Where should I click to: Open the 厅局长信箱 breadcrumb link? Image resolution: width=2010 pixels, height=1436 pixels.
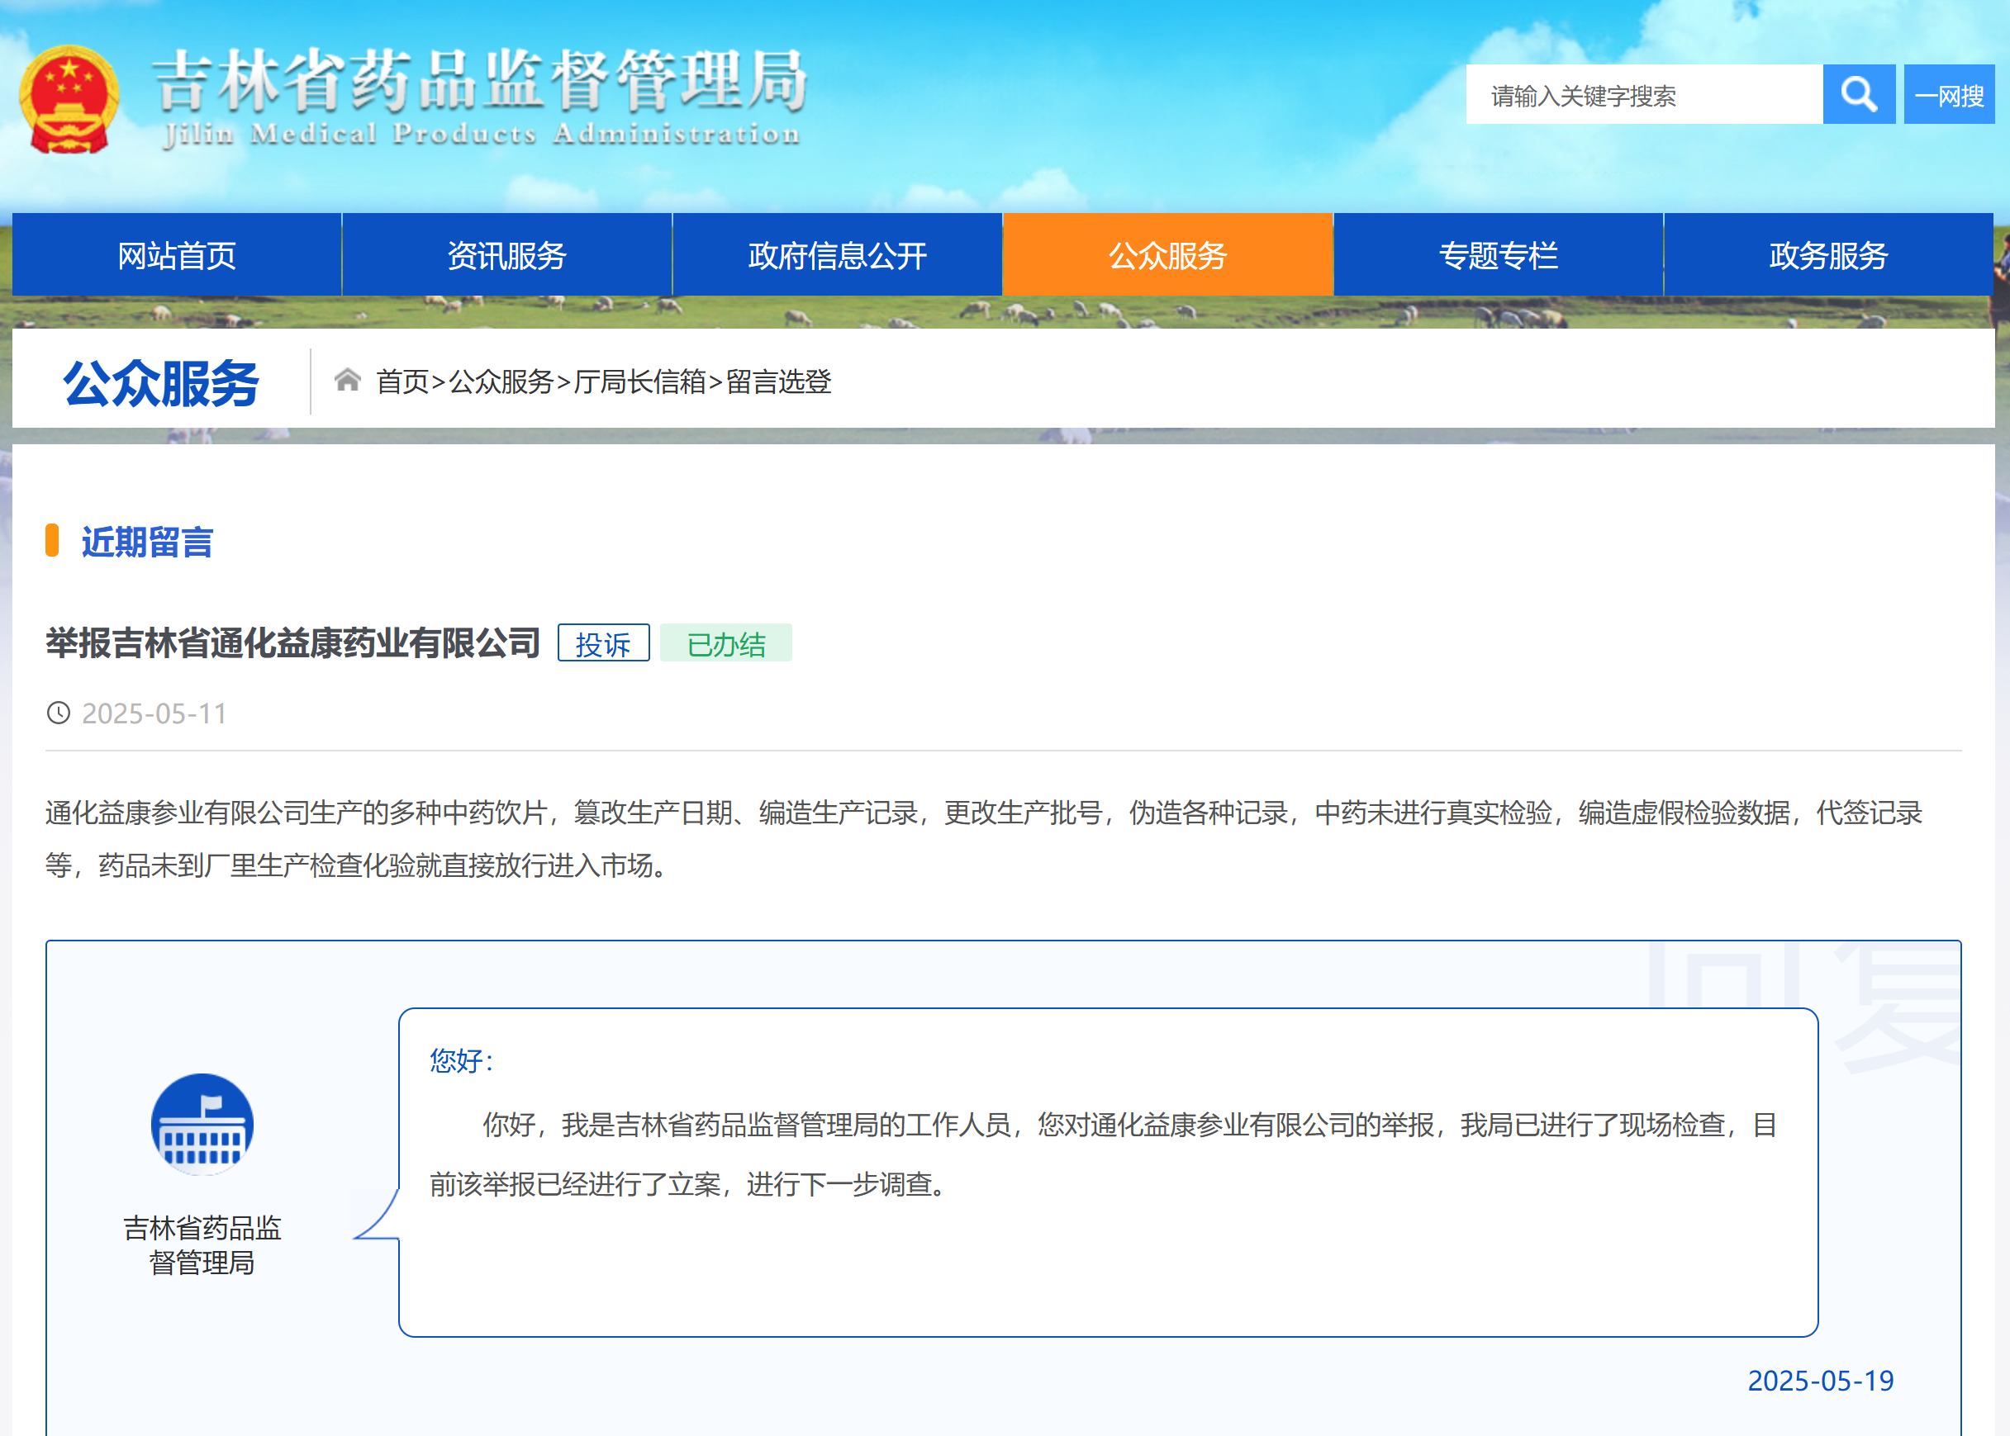pyautogui.click(x=639, y=382)
